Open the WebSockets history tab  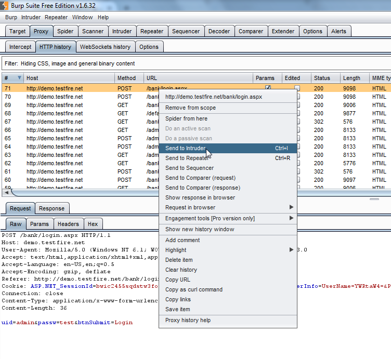click(105, 47)
